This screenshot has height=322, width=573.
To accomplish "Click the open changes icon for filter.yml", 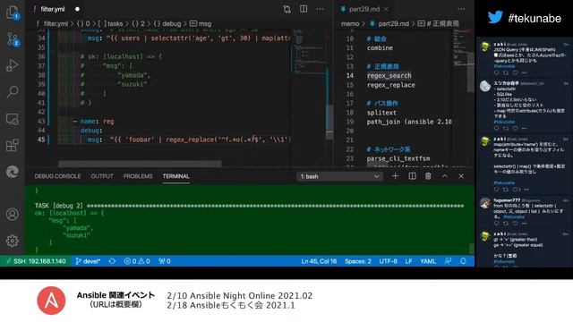I will [286, 9].
